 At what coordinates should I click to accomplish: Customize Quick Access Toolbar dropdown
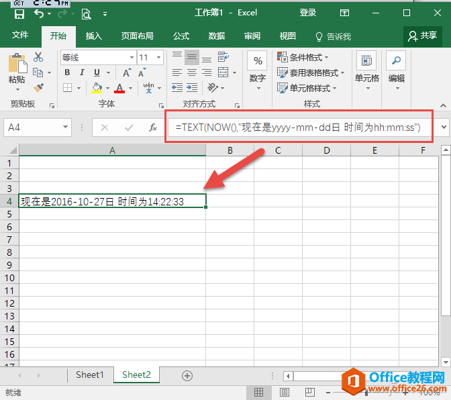click(105, 14)
